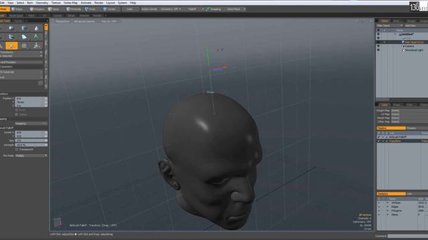Image resolution: width=428 pixels, height=240 pixels.
Task: Toggle visibility eye for the Male Head mesh
Action: (379, 42)
